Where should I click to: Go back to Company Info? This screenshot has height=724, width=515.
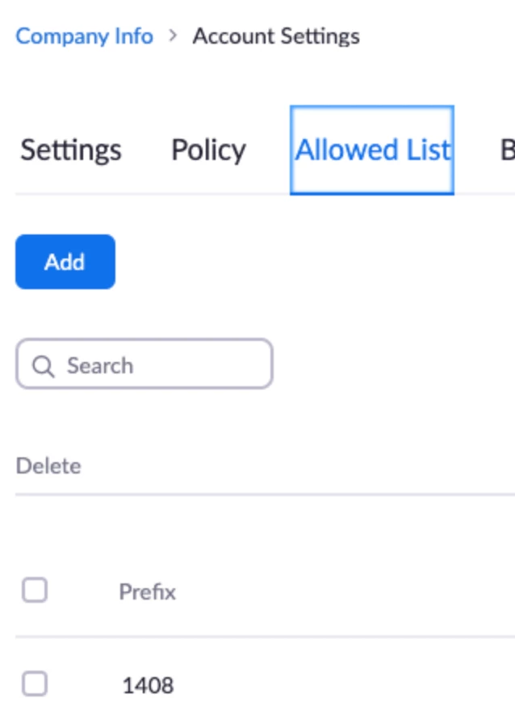(85, 36)
